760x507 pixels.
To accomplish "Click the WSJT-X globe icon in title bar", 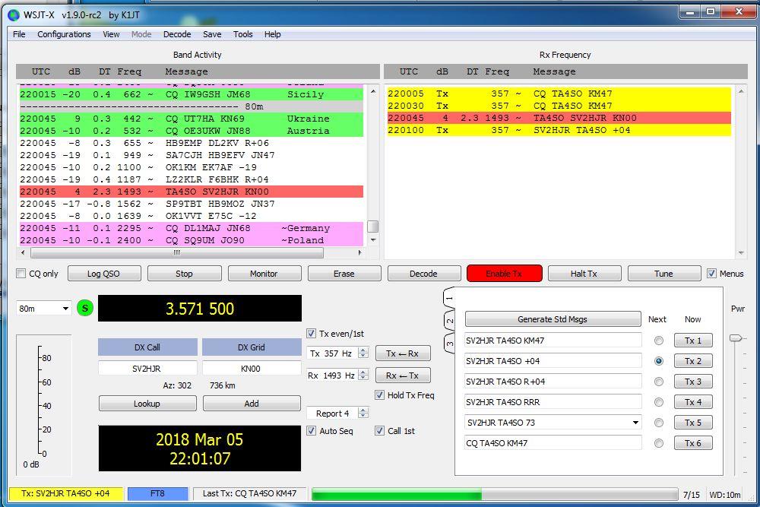I will 14,15.
